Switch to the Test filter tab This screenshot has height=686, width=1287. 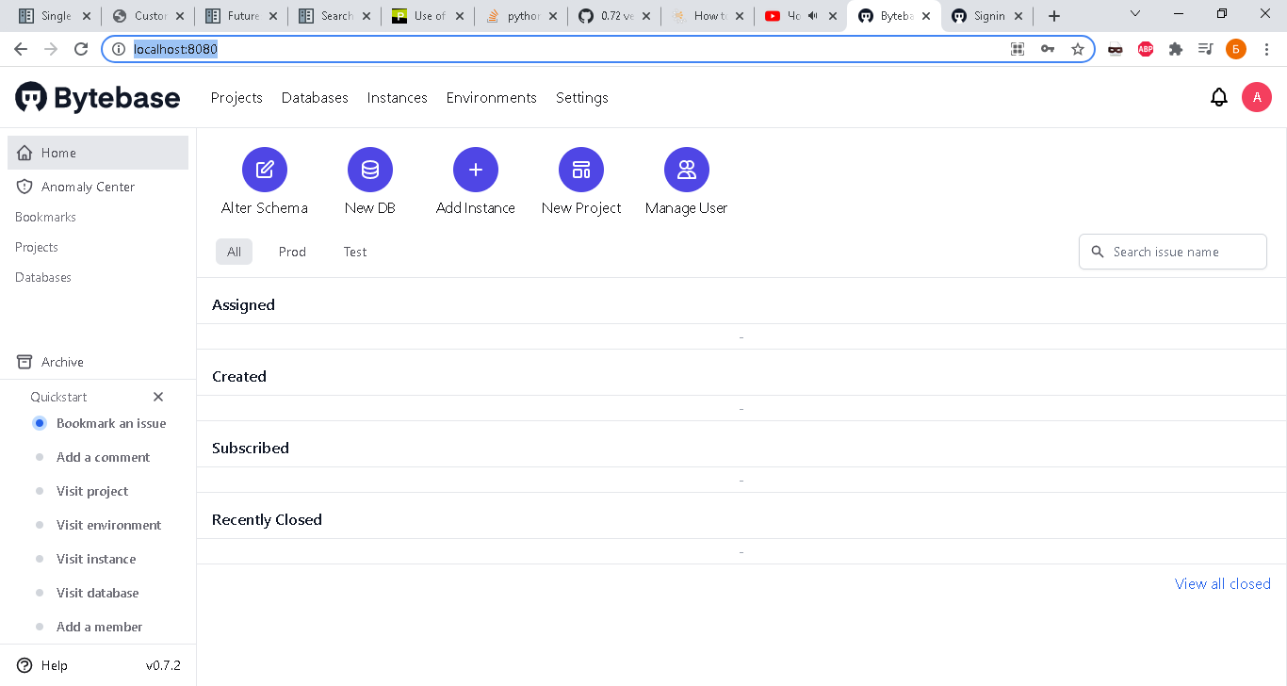(355, 252)
